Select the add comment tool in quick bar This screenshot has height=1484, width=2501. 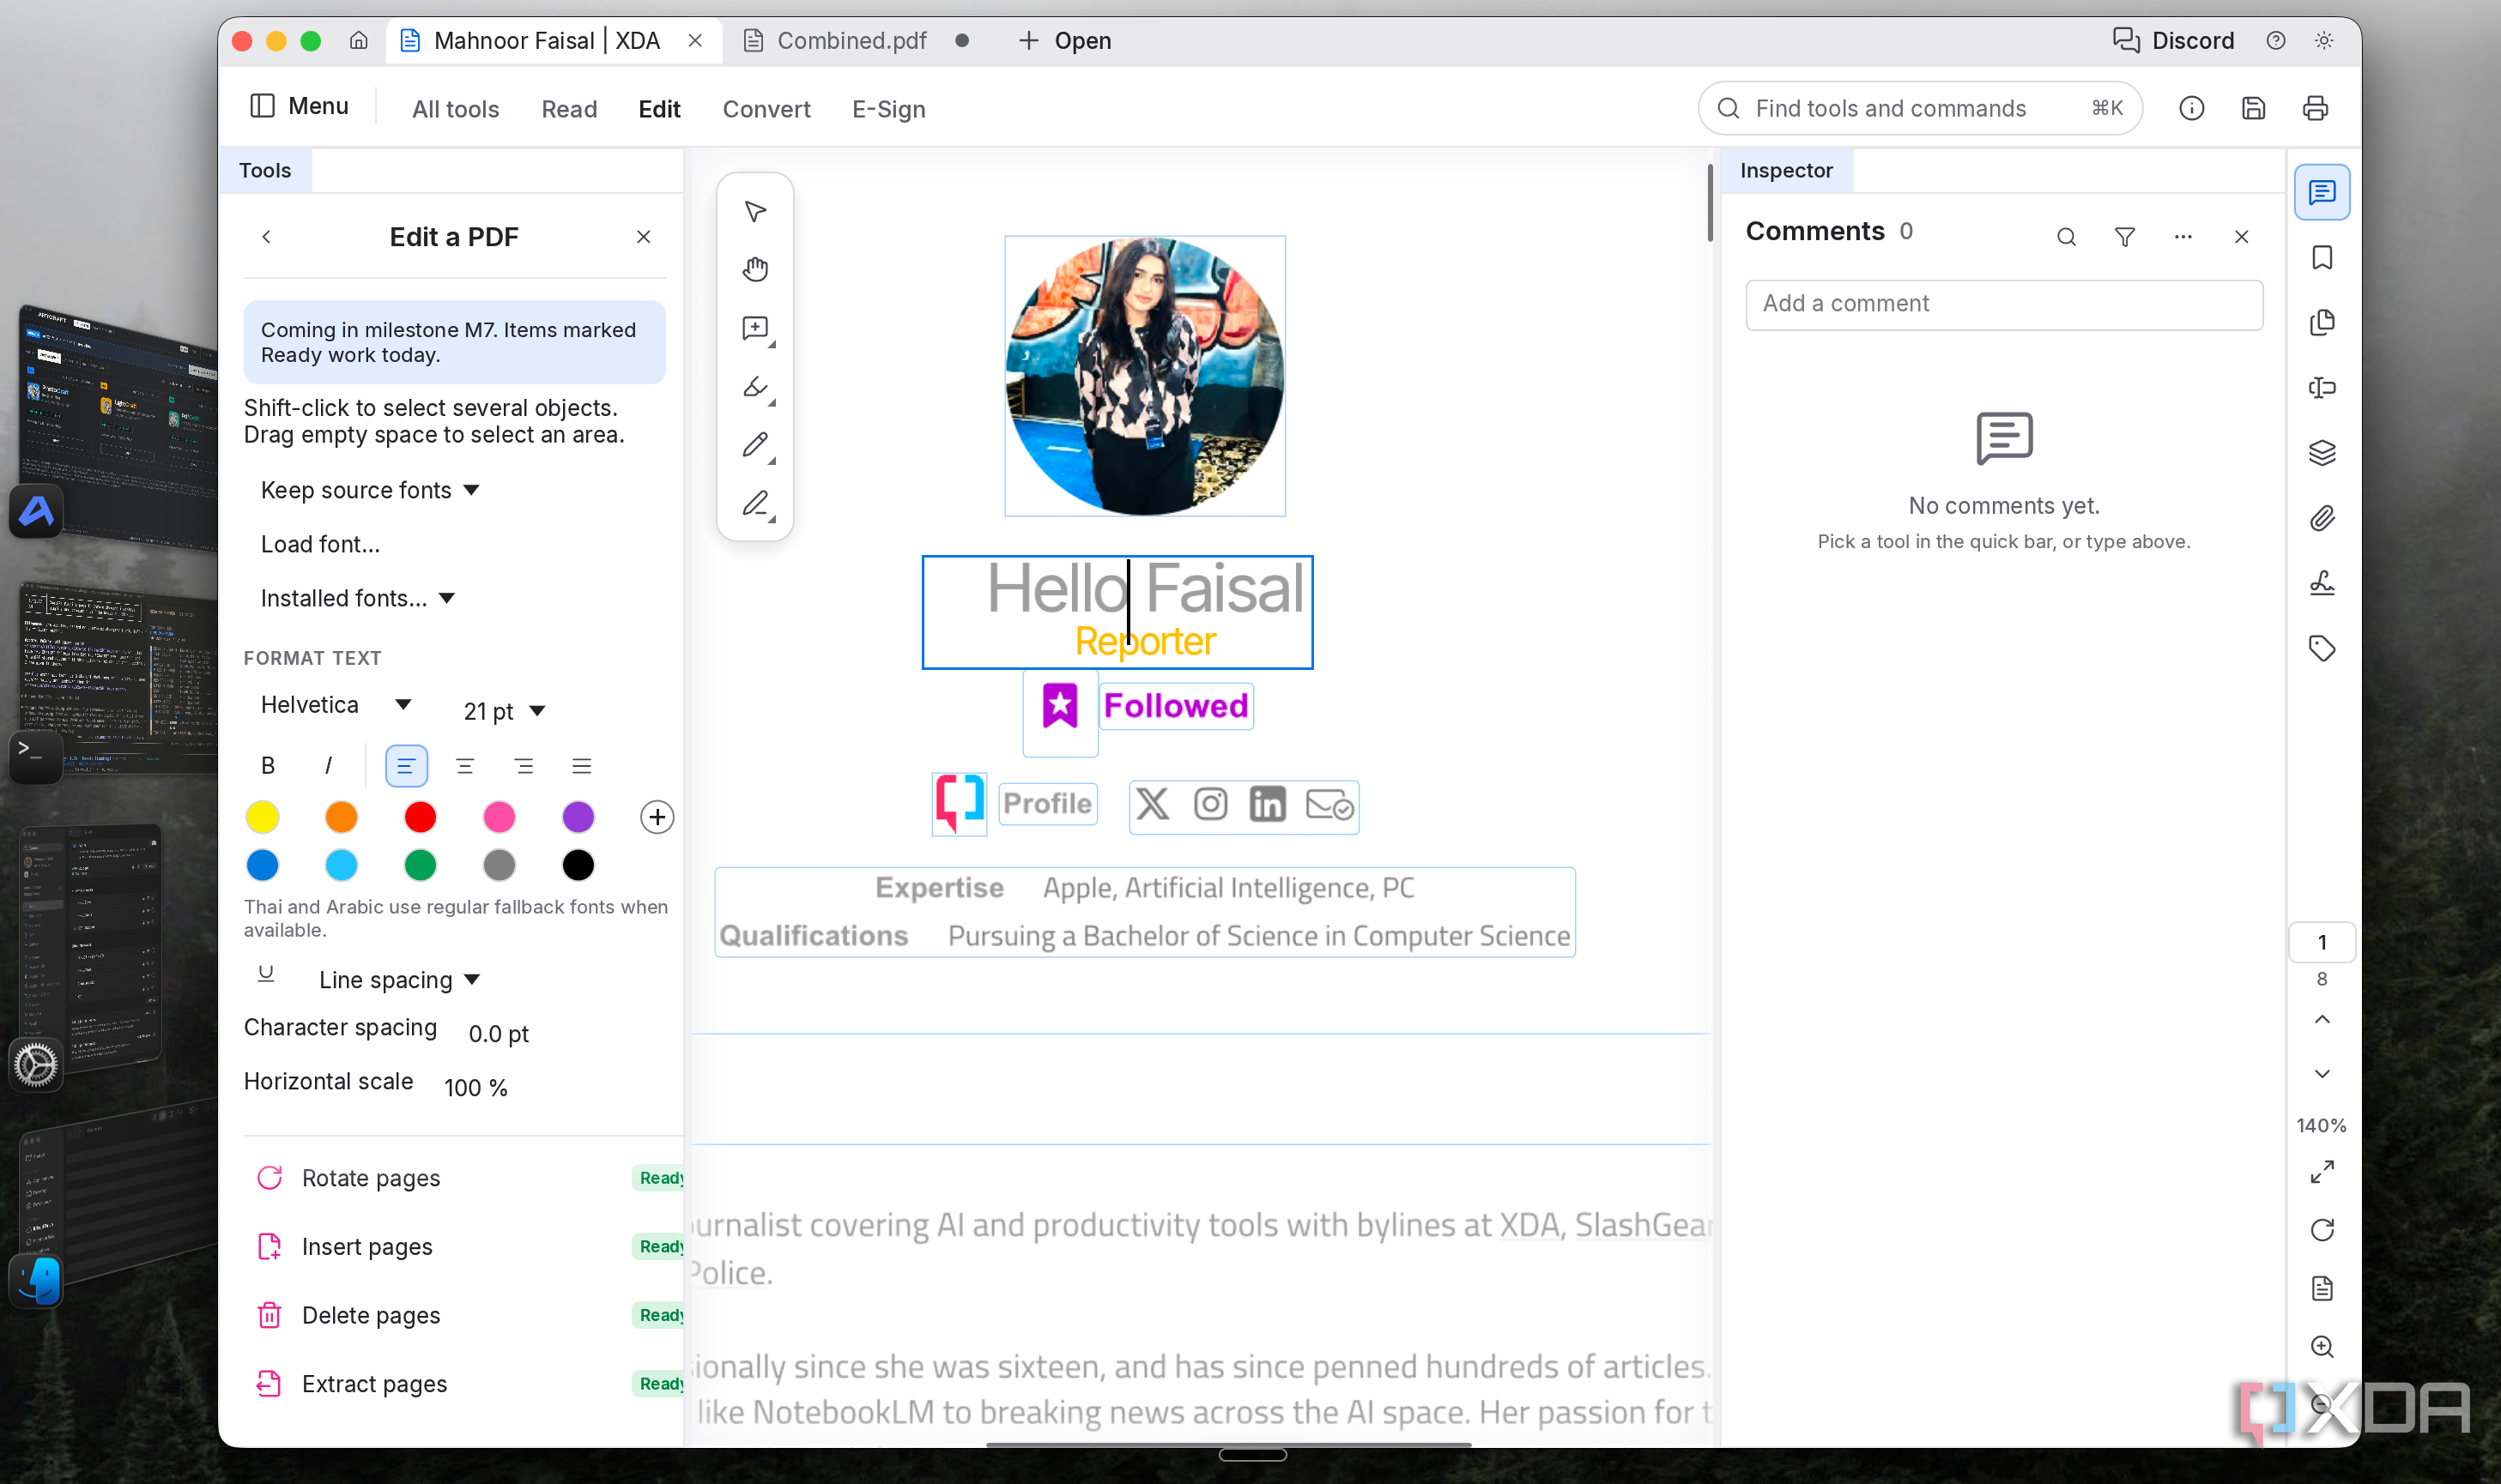(x=755, y=328)
